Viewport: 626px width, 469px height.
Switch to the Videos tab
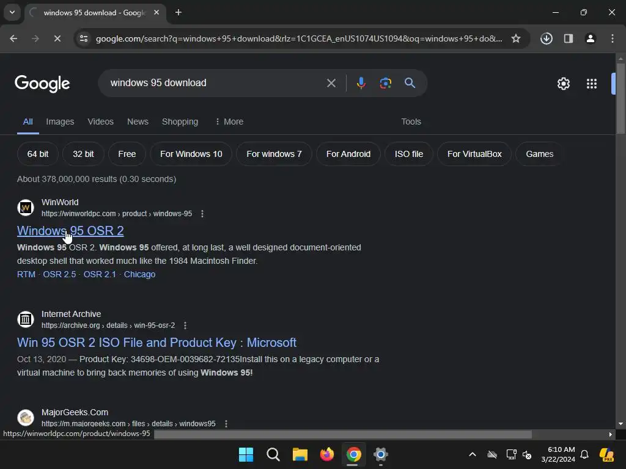pos(101,122)
